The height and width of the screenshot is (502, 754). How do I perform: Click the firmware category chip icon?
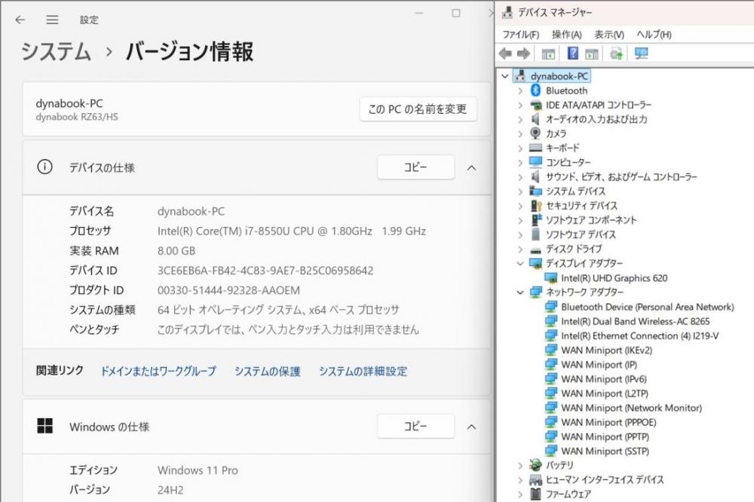(x=535, y=494)
